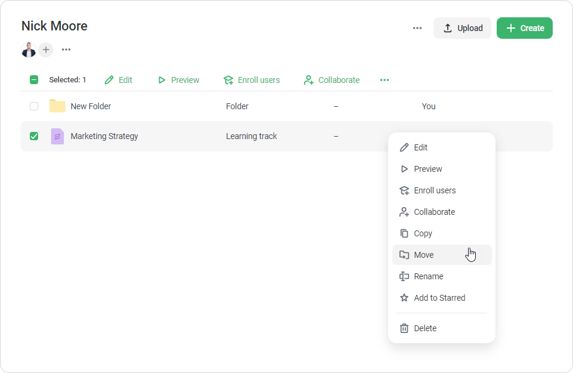The width and height of the screenshot is (573, 373).
Task: Click the Upload button
Action: [462, 28]
